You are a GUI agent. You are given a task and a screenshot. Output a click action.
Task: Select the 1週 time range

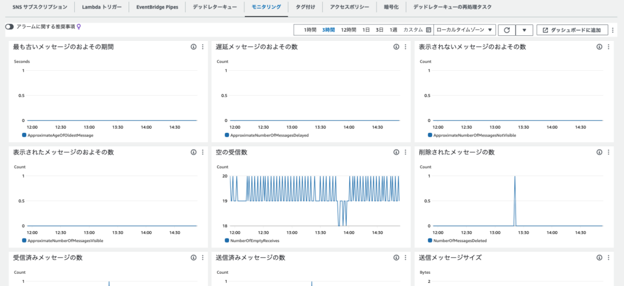393,30
